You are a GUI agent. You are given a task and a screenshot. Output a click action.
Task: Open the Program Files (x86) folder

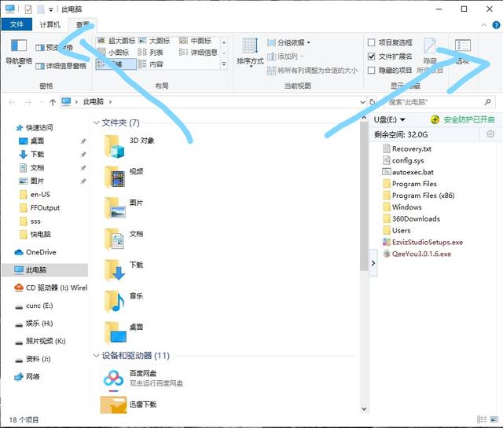click(x=419, y=196)
